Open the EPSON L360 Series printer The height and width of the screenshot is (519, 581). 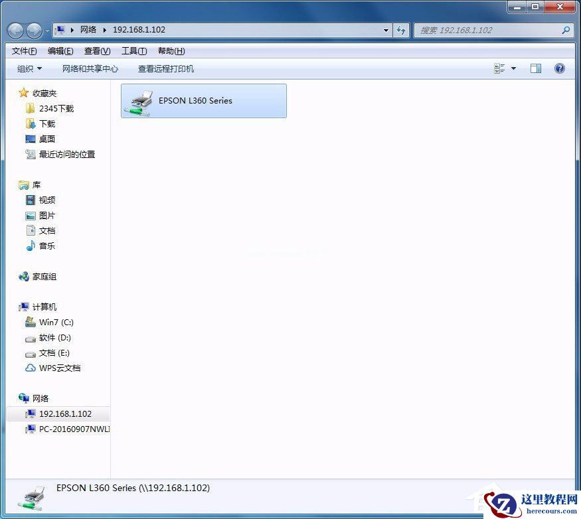click(x=203, y=101)
